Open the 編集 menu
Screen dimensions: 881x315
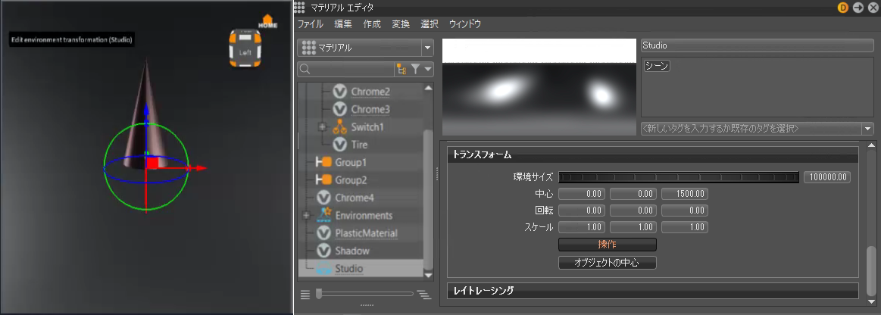[x=342, y=24]
